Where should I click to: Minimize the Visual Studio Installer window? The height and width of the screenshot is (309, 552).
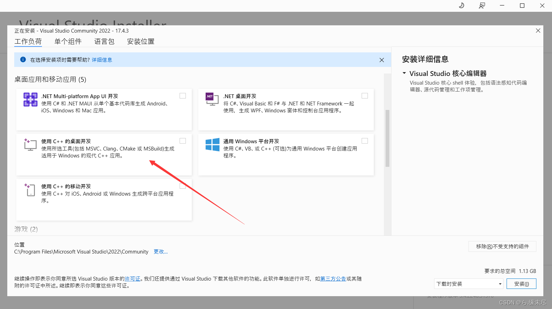click(502, 6)
